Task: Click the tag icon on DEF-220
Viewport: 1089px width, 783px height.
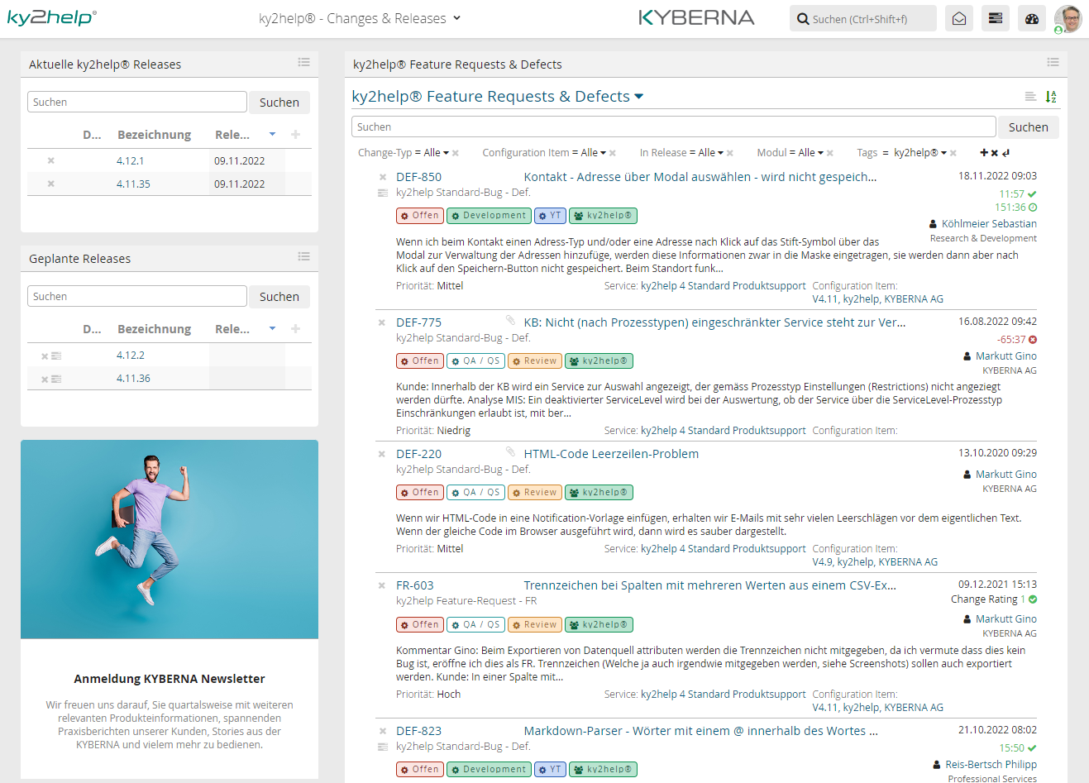Action: click(510, 451)
